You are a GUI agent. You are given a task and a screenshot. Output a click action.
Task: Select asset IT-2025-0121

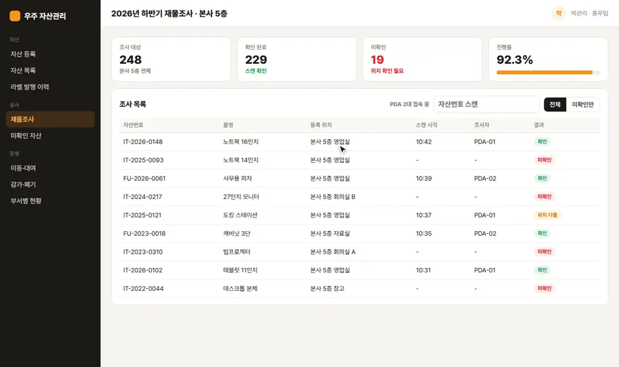tap(142, 215)
